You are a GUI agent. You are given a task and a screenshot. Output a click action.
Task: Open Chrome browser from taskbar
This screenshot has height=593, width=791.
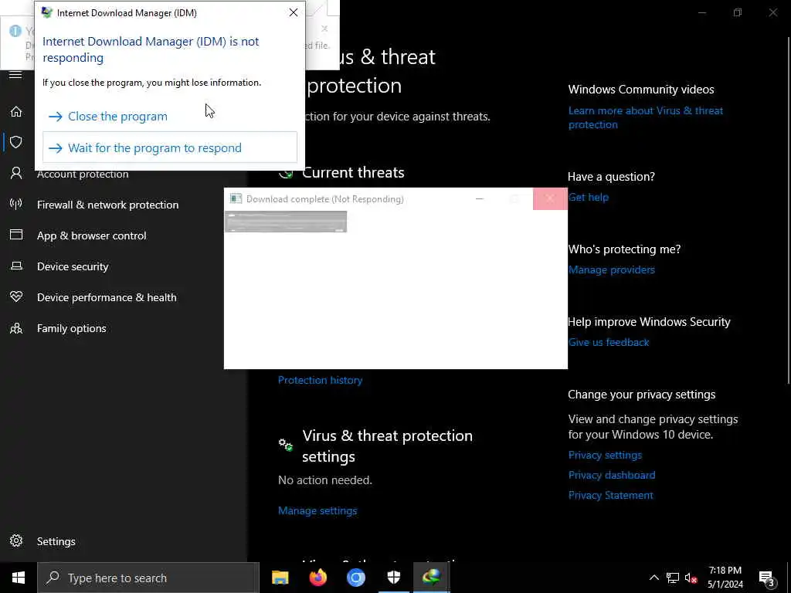coord(355,578)
